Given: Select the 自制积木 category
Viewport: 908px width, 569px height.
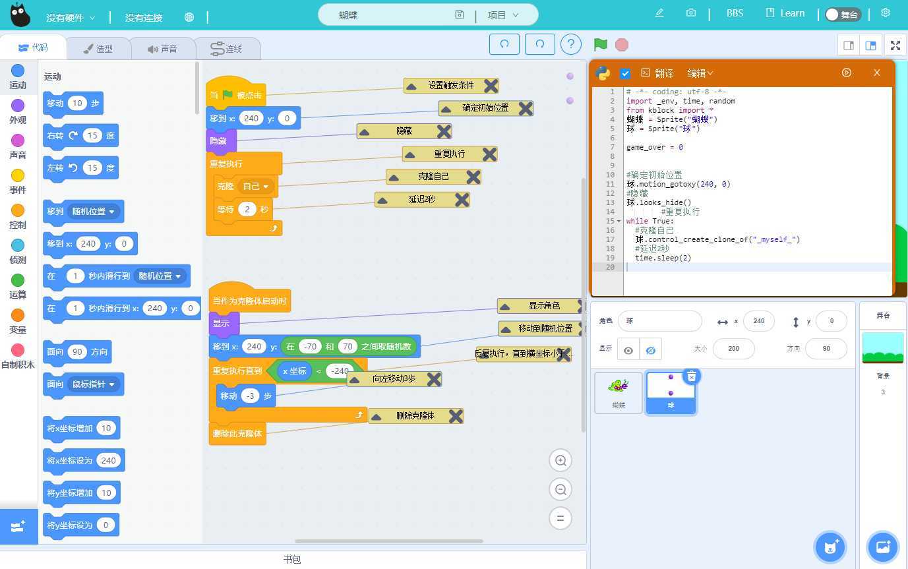Looking at the screenshot, I should click(18, 356).
